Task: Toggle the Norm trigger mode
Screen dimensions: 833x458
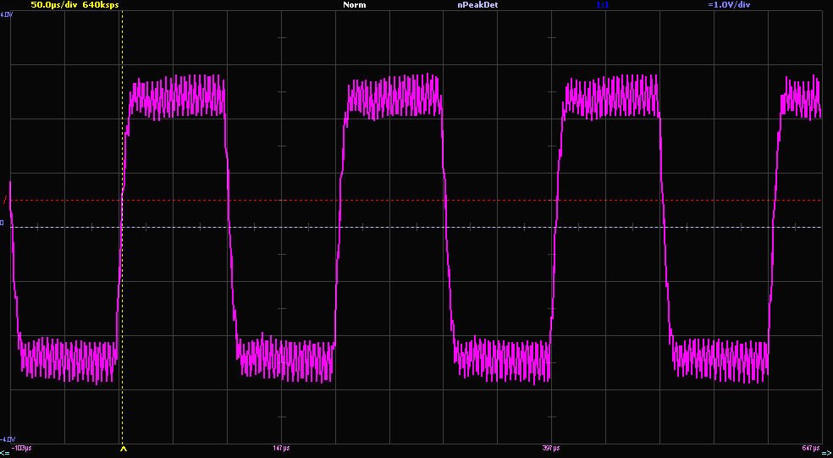Action: [x=354, y=5]
